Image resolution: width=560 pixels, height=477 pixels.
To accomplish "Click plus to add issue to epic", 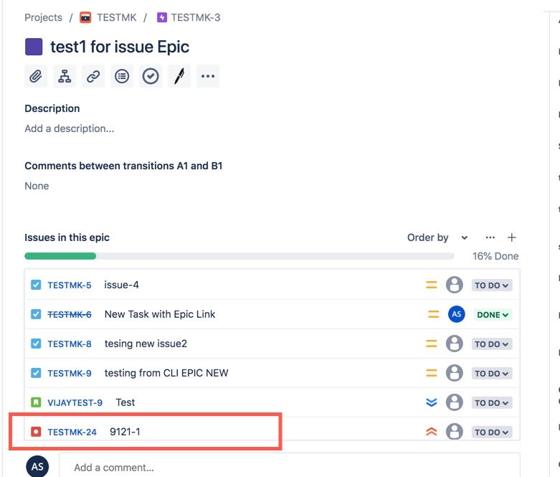I will click(x=511, y=237).
